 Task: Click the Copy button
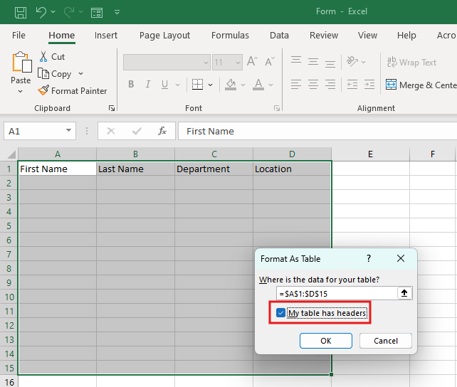coord(55,74)
